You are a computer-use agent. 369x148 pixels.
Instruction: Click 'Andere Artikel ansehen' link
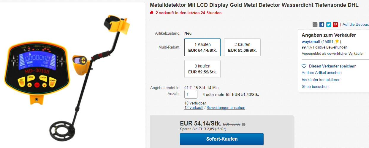point(322,73)
